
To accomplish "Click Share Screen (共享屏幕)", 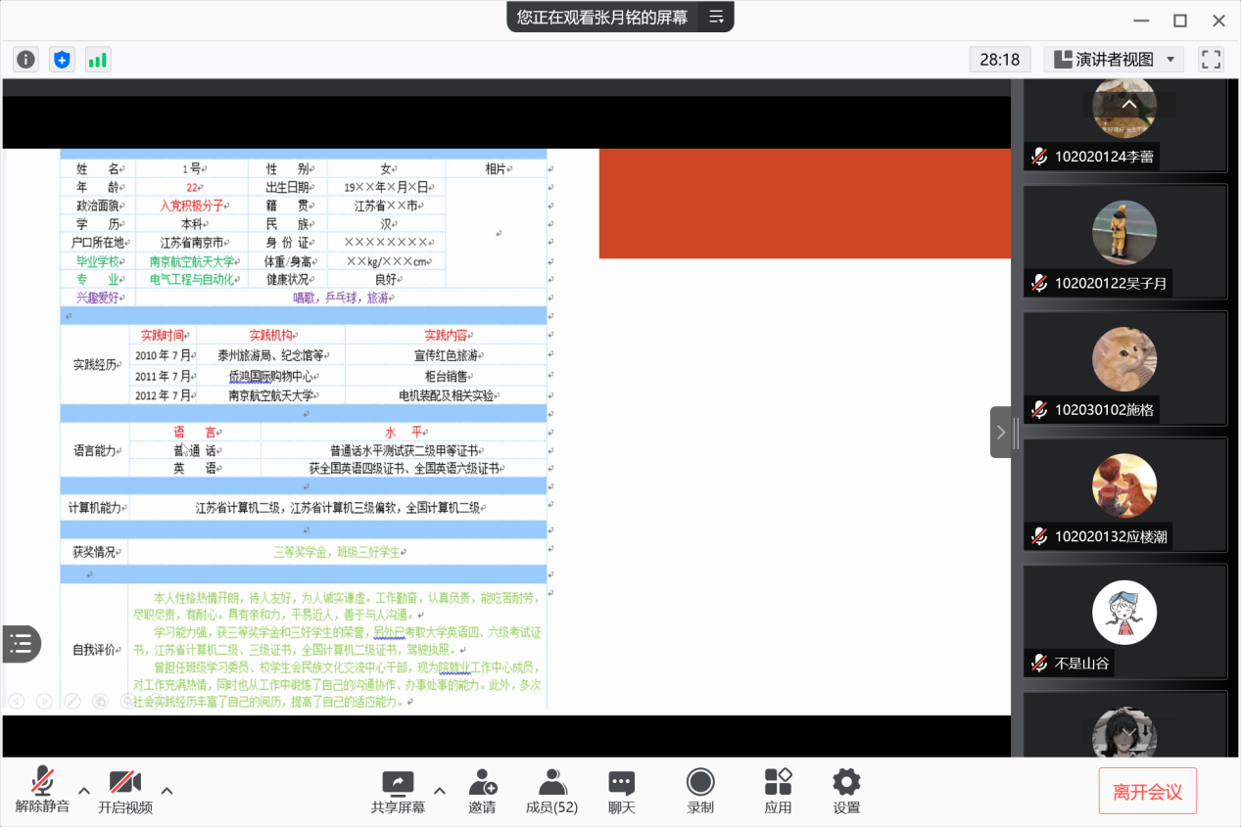I will tap(398, 791).
